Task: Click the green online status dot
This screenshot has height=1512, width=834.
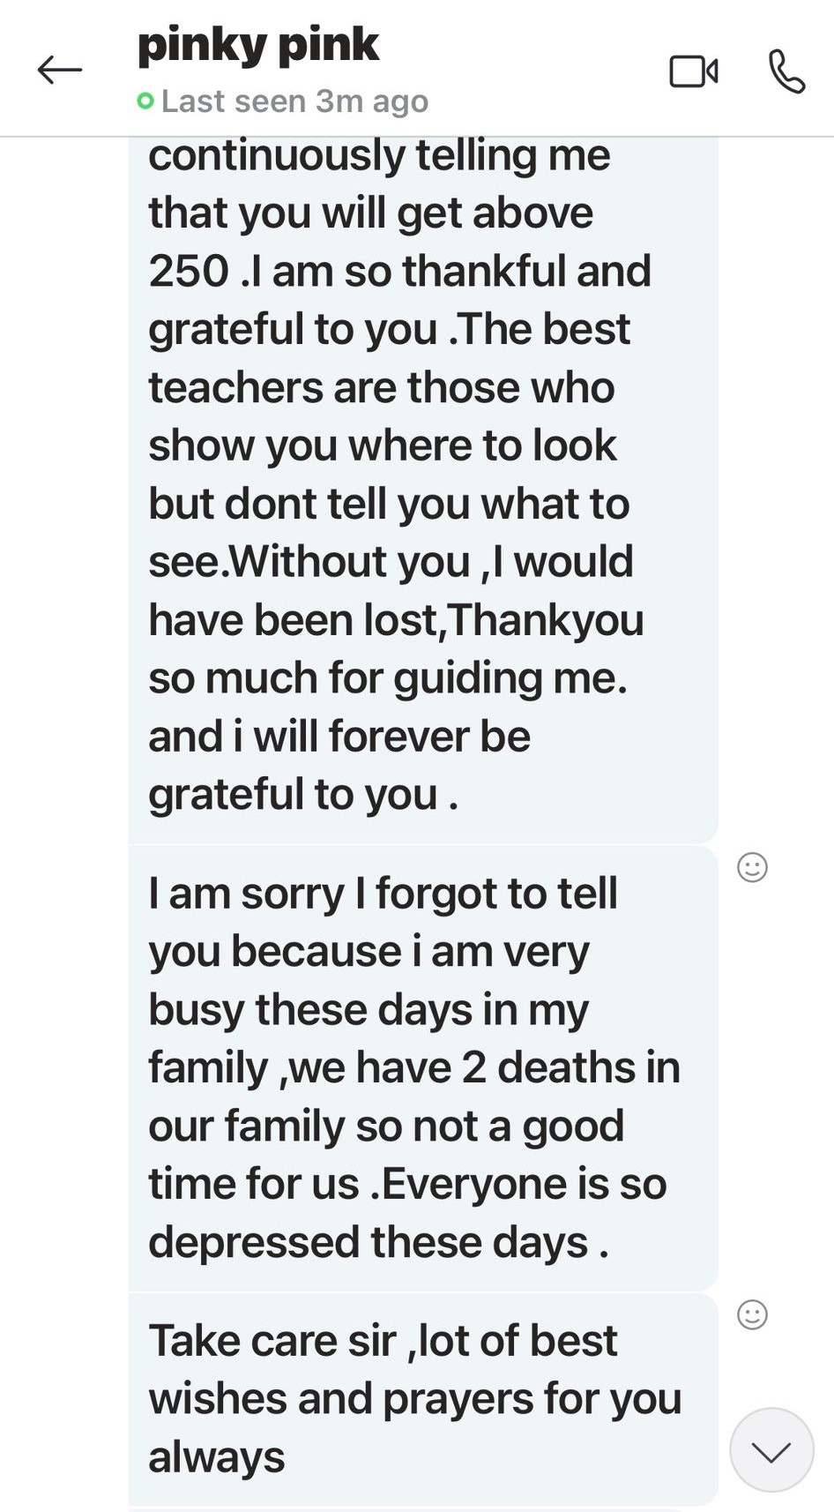Action: click(x=145, y=101)
